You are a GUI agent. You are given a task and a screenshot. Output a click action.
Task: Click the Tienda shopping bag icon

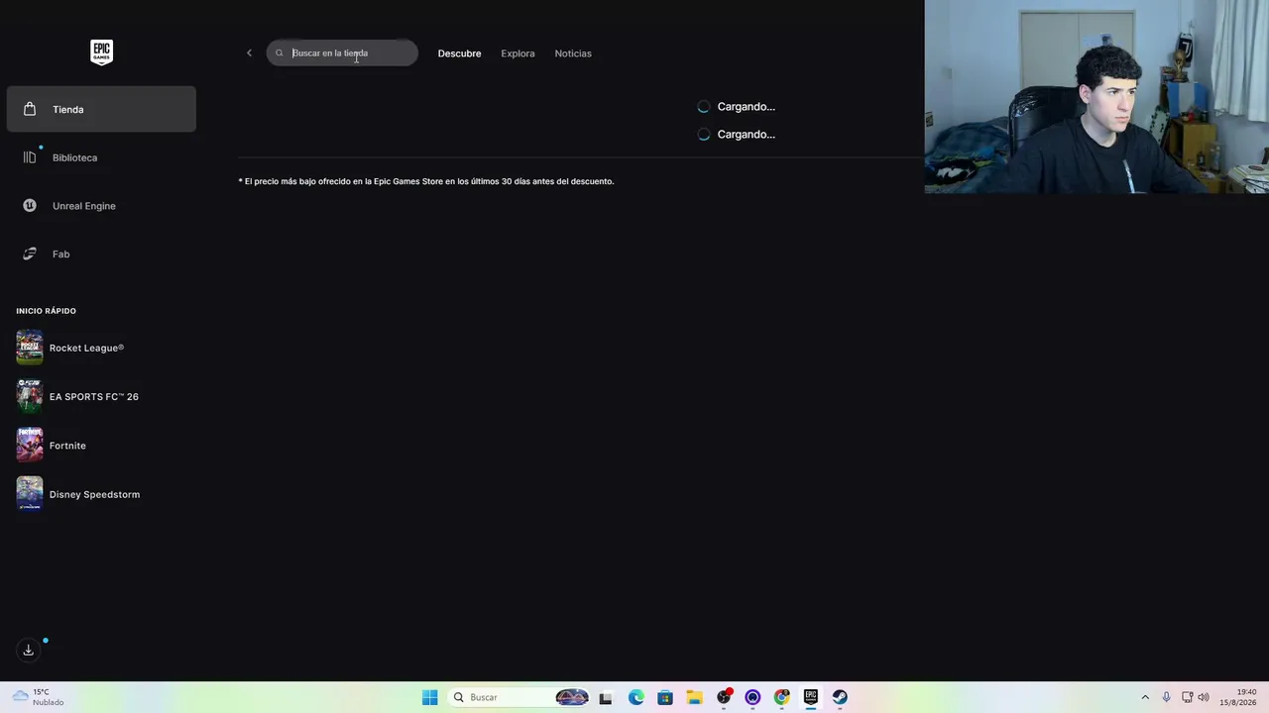pos(30,109)
